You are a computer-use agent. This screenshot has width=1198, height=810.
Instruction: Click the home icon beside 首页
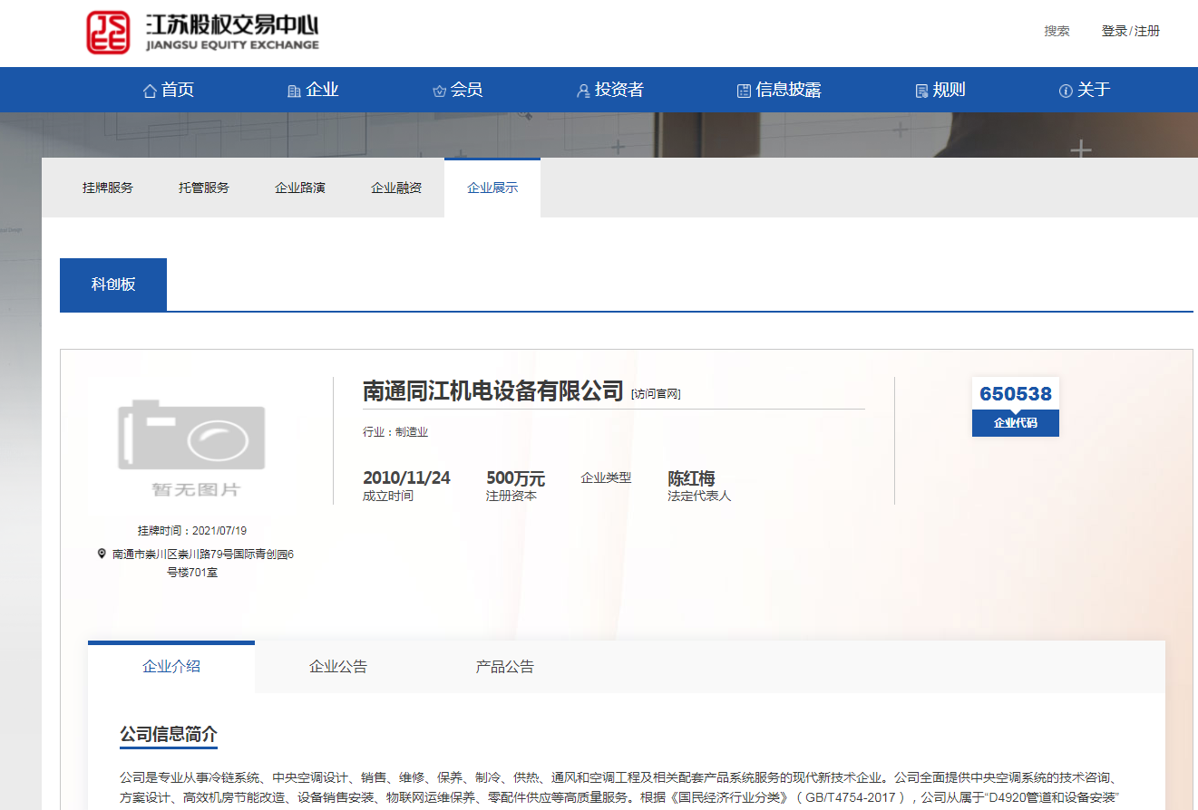coord(151,91)
